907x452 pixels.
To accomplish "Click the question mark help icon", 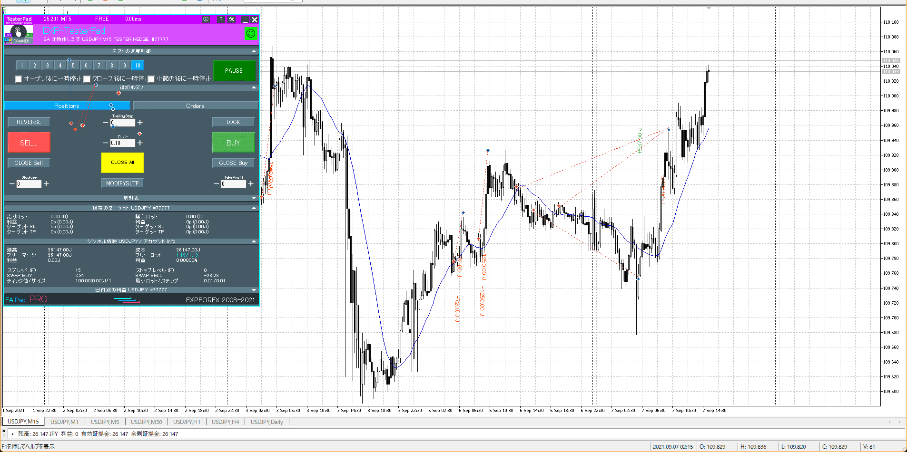I will tap(221, 19).
